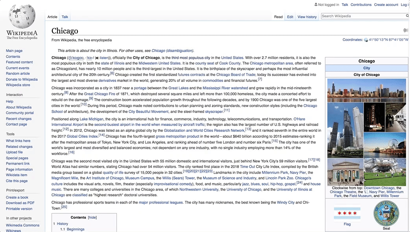Open the Chicago flag image

click(347, 213)
